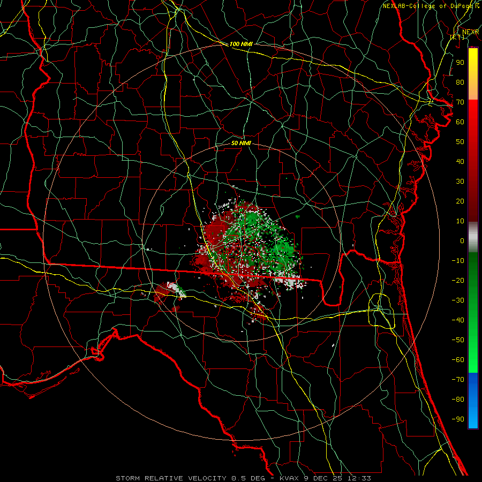Select the 30 label on velocity scale
Viewport: 482px width, 482px height.
pyautogui.click(x=460, y=182)
